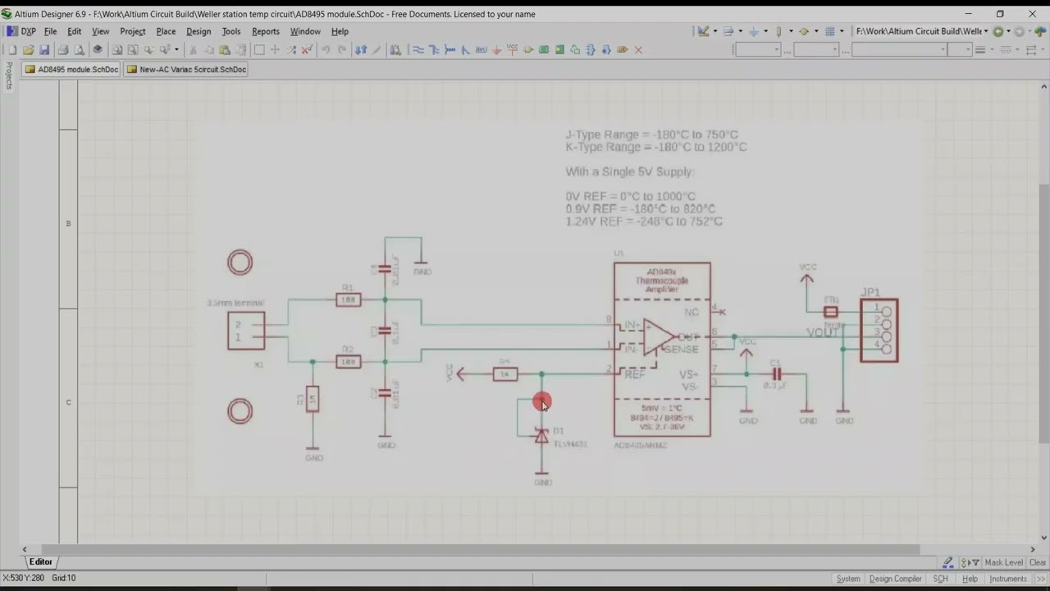Save the schematic with the floppy disk icon
The width and height of the screenshot is (1050, 591).
44,50
